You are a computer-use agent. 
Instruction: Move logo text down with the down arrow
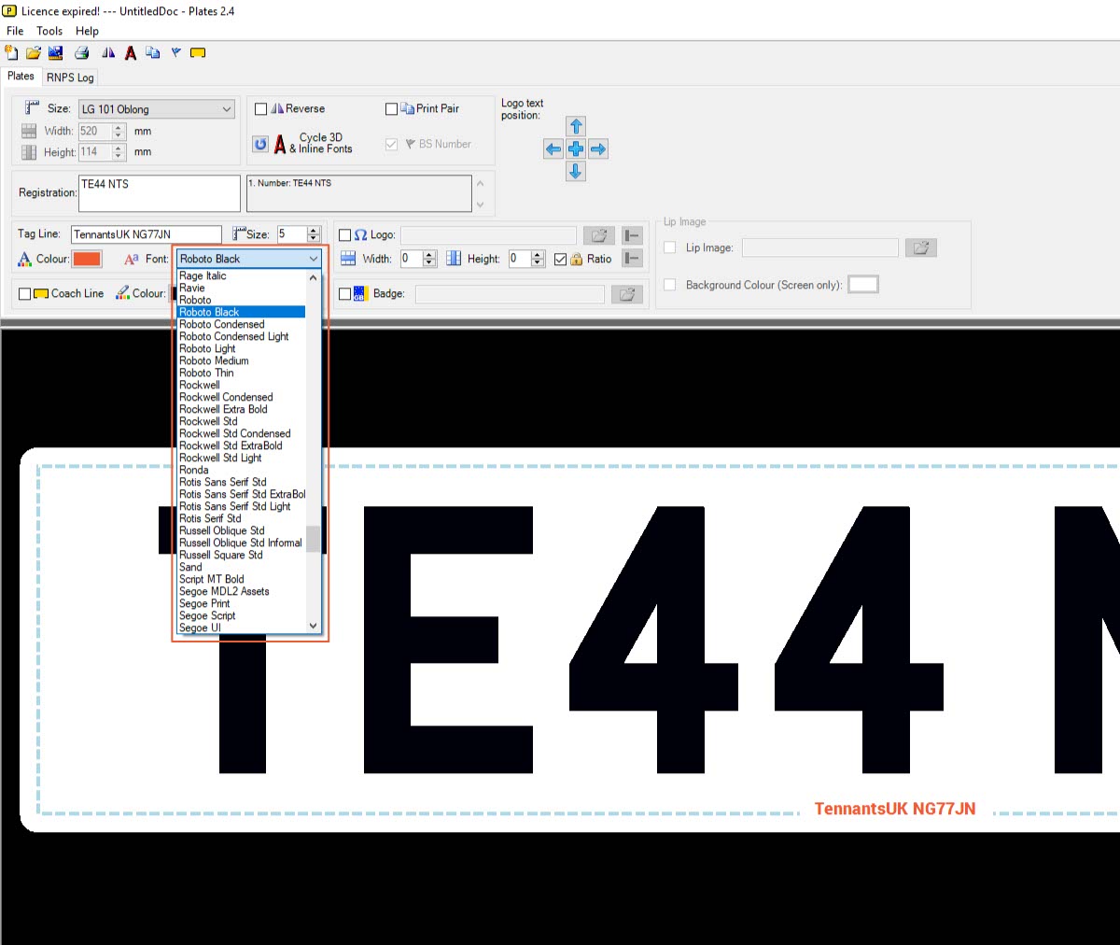point(576,171)
